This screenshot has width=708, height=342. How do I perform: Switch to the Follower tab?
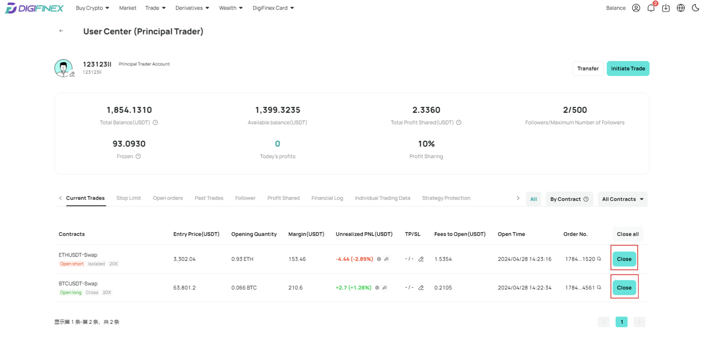245,198
